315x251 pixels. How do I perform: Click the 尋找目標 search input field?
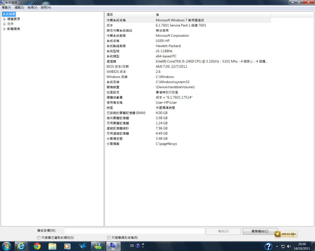click(x=134, y=231)
